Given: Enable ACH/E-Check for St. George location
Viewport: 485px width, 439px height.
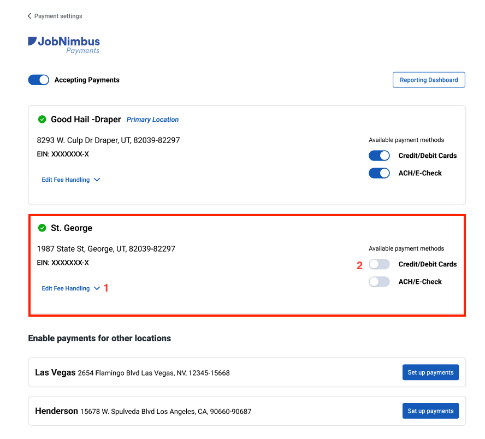Looking at the screenshot, I should [379, 281].
